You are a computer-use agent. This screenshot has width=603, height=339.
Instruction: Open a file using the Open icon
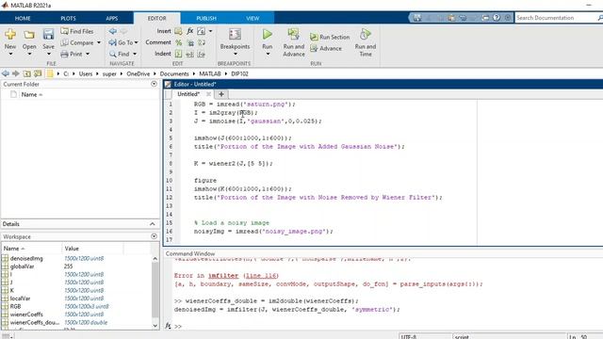(29, 35)
